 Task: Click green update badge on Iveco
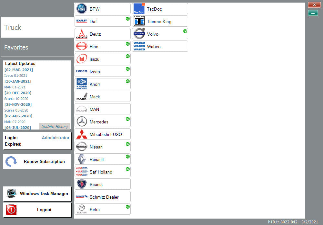click(128, 69)
